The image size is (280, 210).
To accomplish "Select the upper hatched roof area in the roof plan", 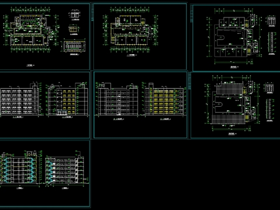I will [x=230, y=89].
